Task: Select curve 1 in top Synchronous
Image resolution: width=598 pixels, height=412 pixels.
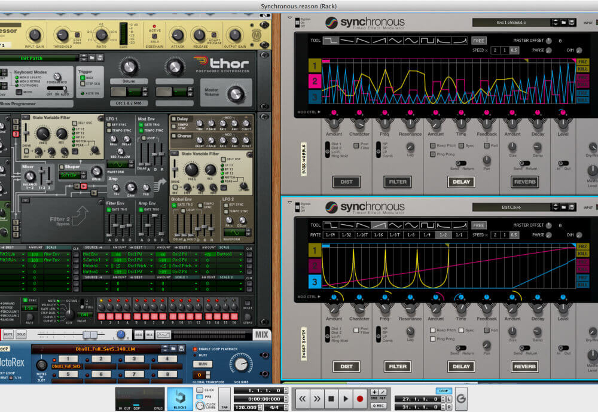Action: [x=315, y=66]
